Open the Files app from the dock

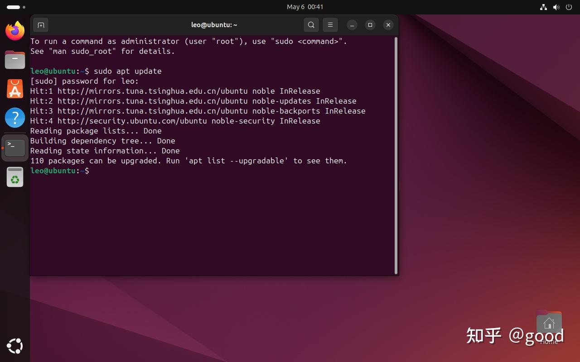click(14, 59)
